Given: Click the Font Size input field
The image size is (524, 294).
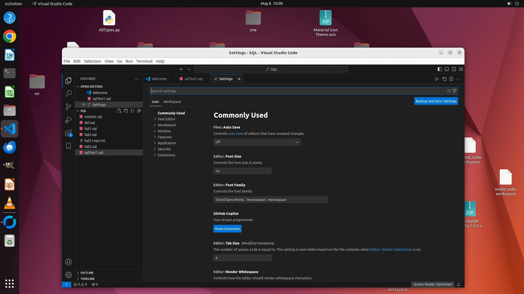Looking at the screenshot, I should (x=242, y=171).
